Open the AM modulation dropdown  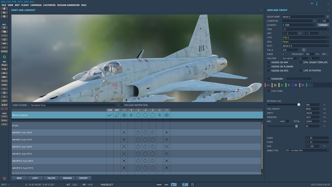[x=325, y=54]
